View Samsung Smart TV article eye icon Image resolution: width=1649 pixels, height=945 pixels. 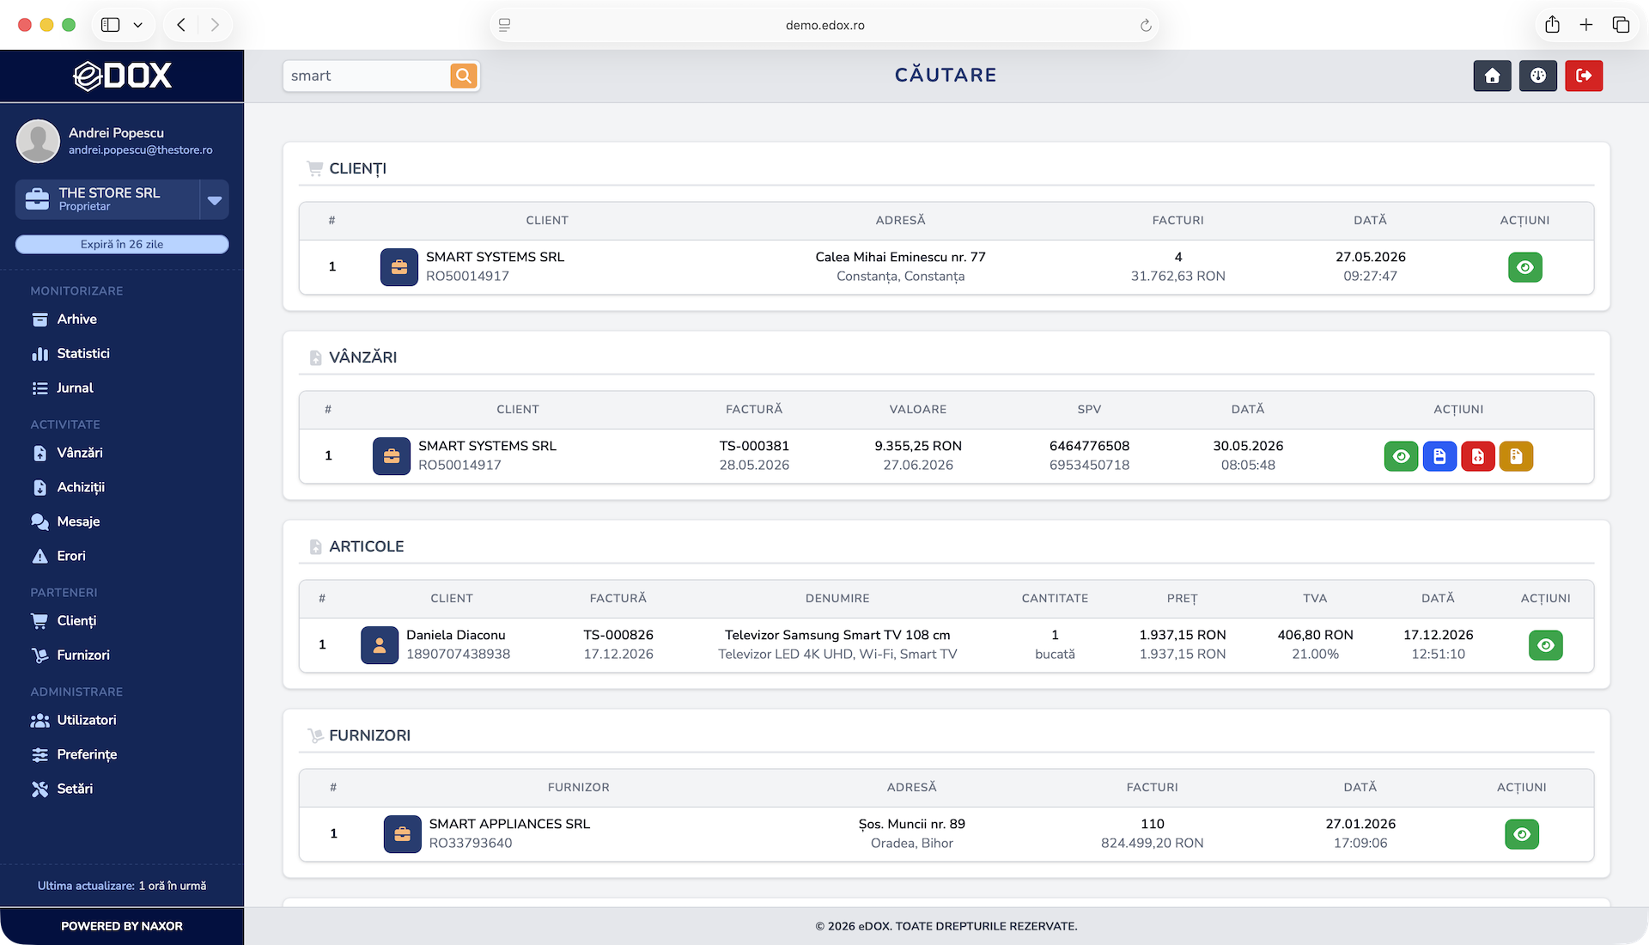[x=1545, y=645]
